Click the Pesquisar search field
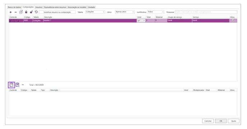Viewport: 247px width, 129px height. coord(206,12)
